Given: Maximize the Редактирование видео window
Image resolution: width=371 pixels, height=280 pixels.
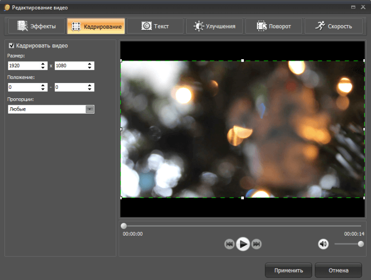Looking at the screenshot, I should point(353,7).
